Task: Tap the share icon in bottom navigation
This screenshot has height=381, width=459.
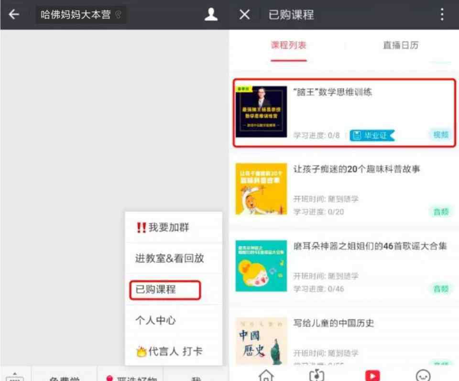Action: tap(317, 375)
